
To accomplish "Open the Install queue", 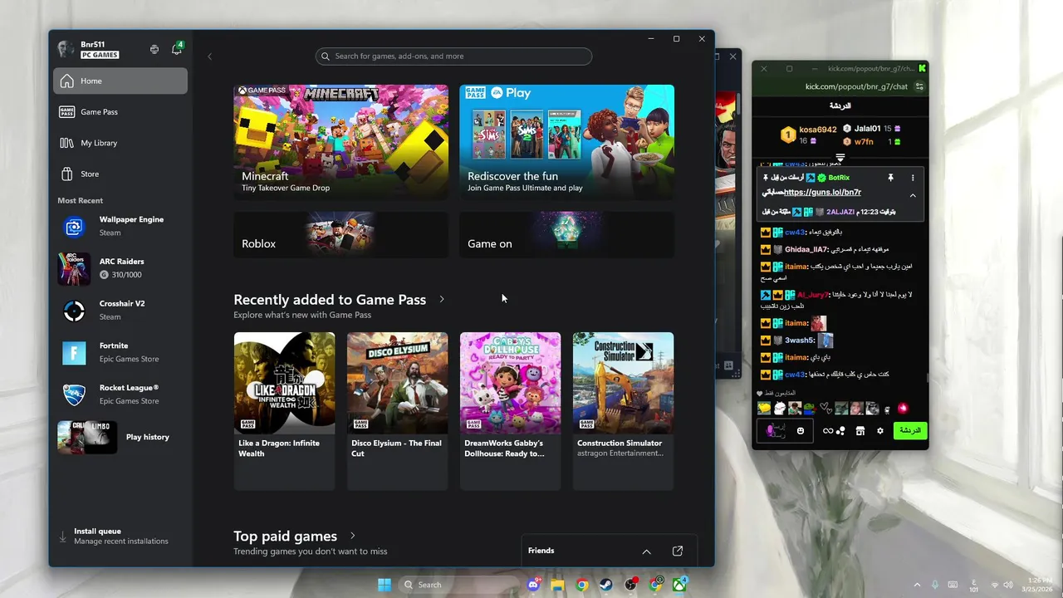I will coord(120,537).
